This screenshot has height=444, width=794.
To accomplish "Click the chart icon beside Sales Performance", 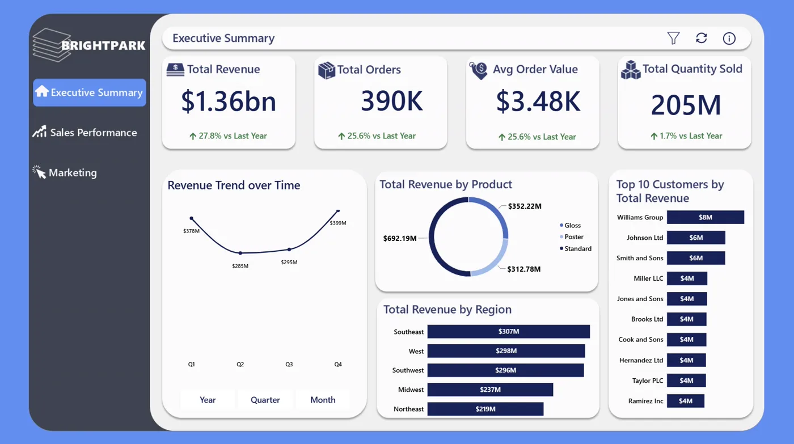I will coord(39,132).
